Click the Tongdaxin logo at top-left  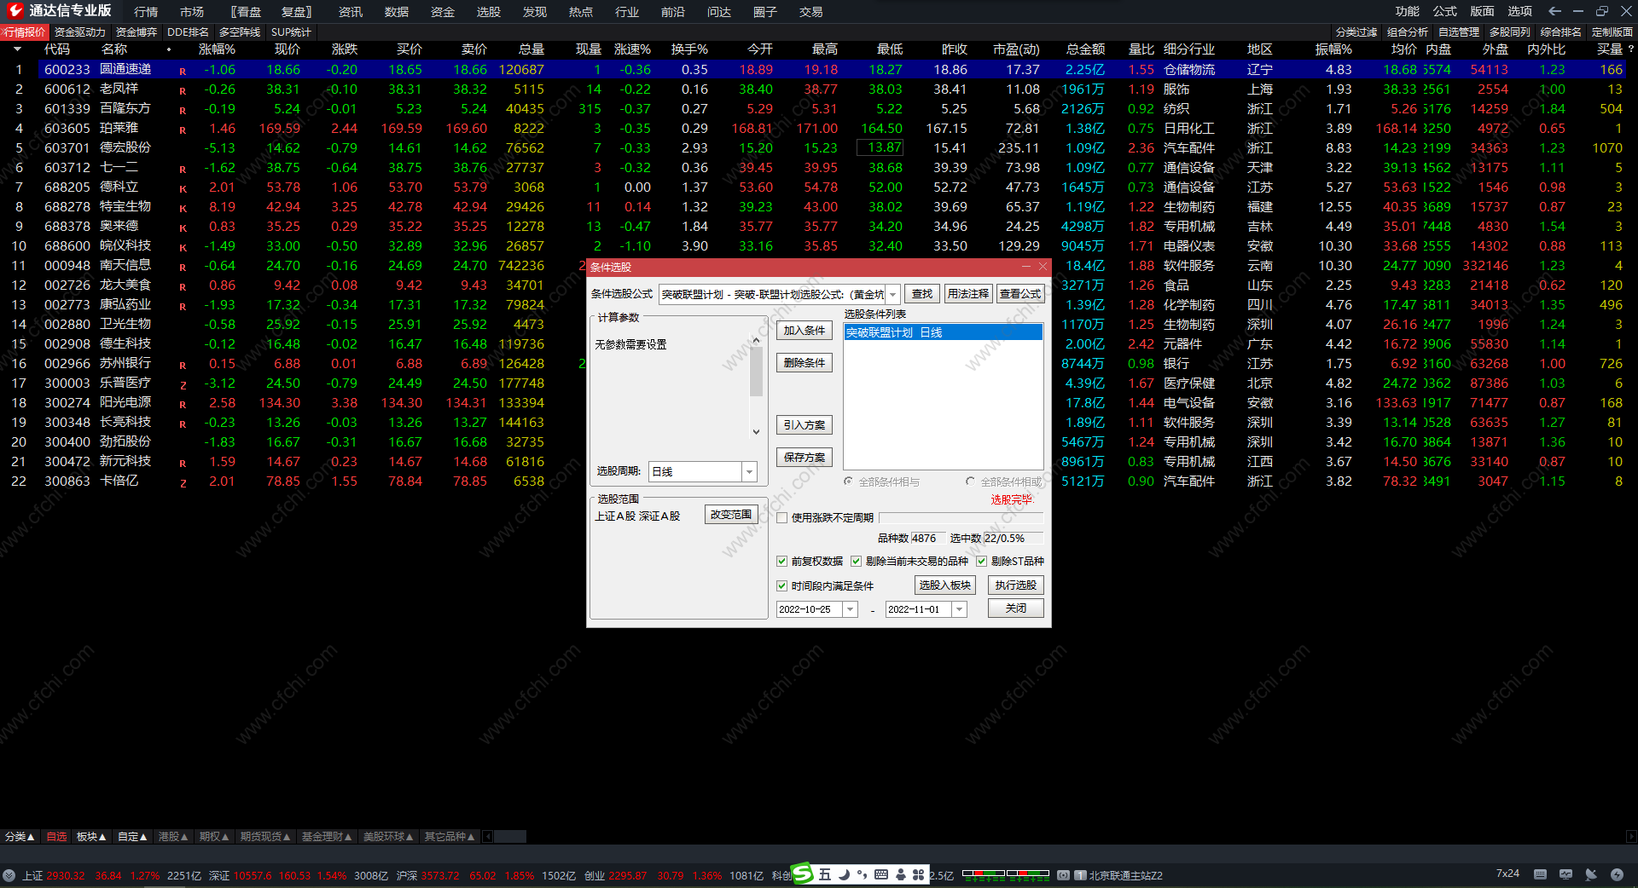tap(15, 11)
